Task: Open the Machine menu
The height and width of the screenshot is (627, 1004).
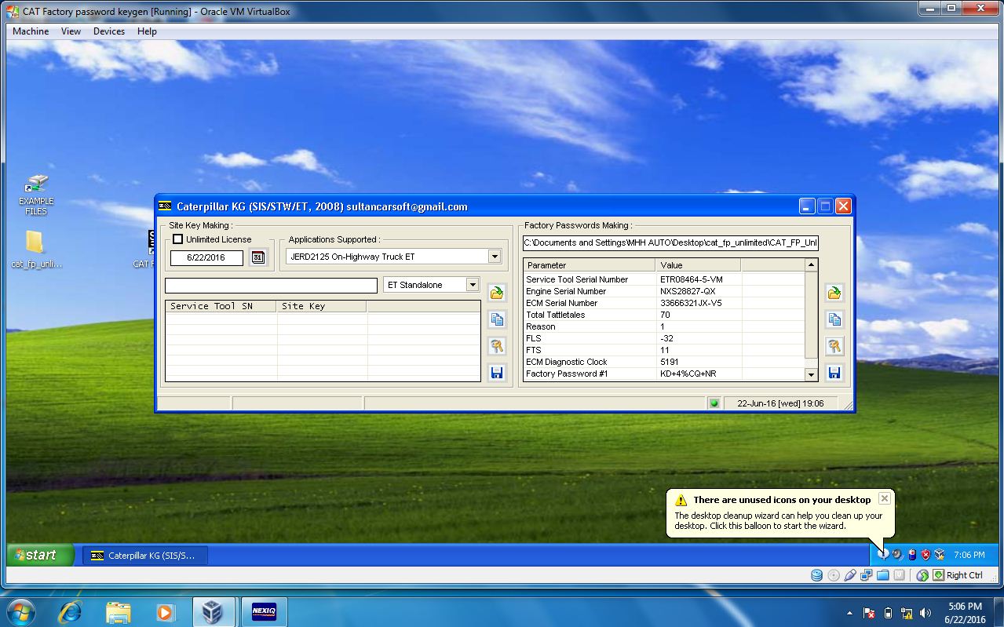Action: tap(31, 31)
